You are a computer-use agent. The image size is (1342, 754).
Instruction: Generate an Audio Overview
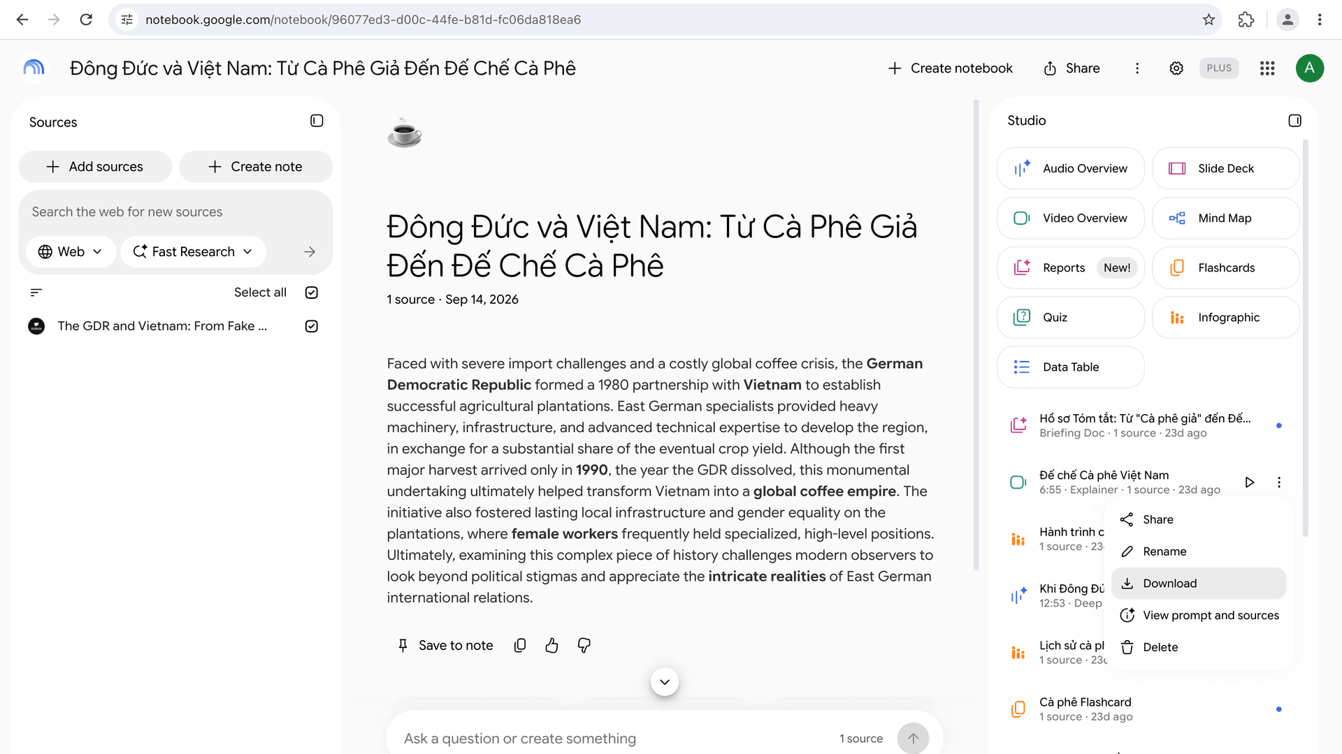pos(1071,168)
